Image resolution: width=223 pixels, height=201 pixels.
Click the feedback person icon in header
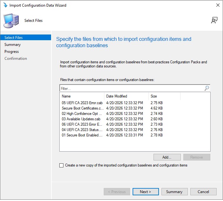click(x=214, y=20)
